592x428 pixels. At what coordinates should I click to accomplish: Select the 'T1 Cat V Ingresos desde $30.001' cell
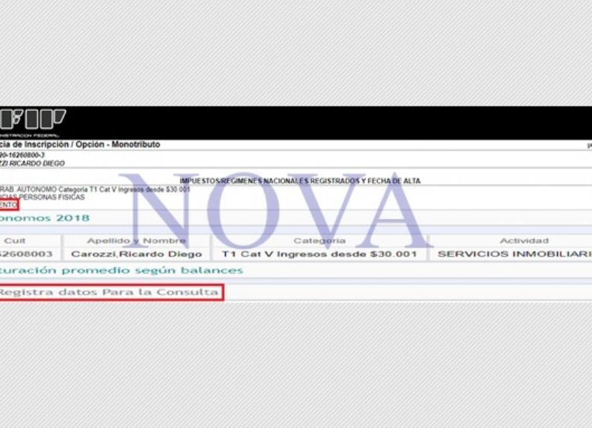(319, 254)
